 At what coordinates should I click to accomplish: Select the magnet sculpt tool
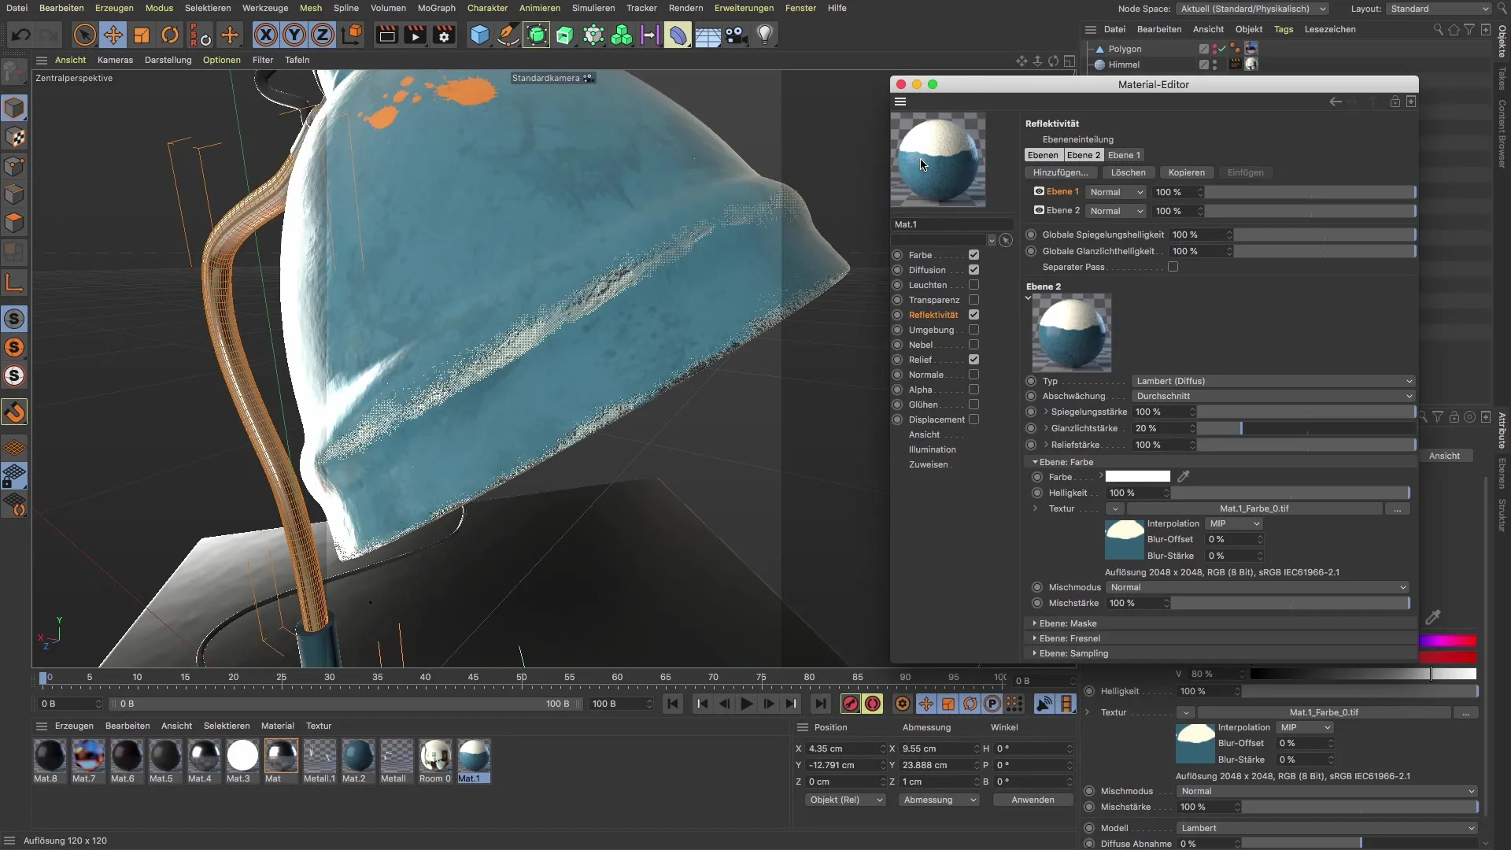15,412
